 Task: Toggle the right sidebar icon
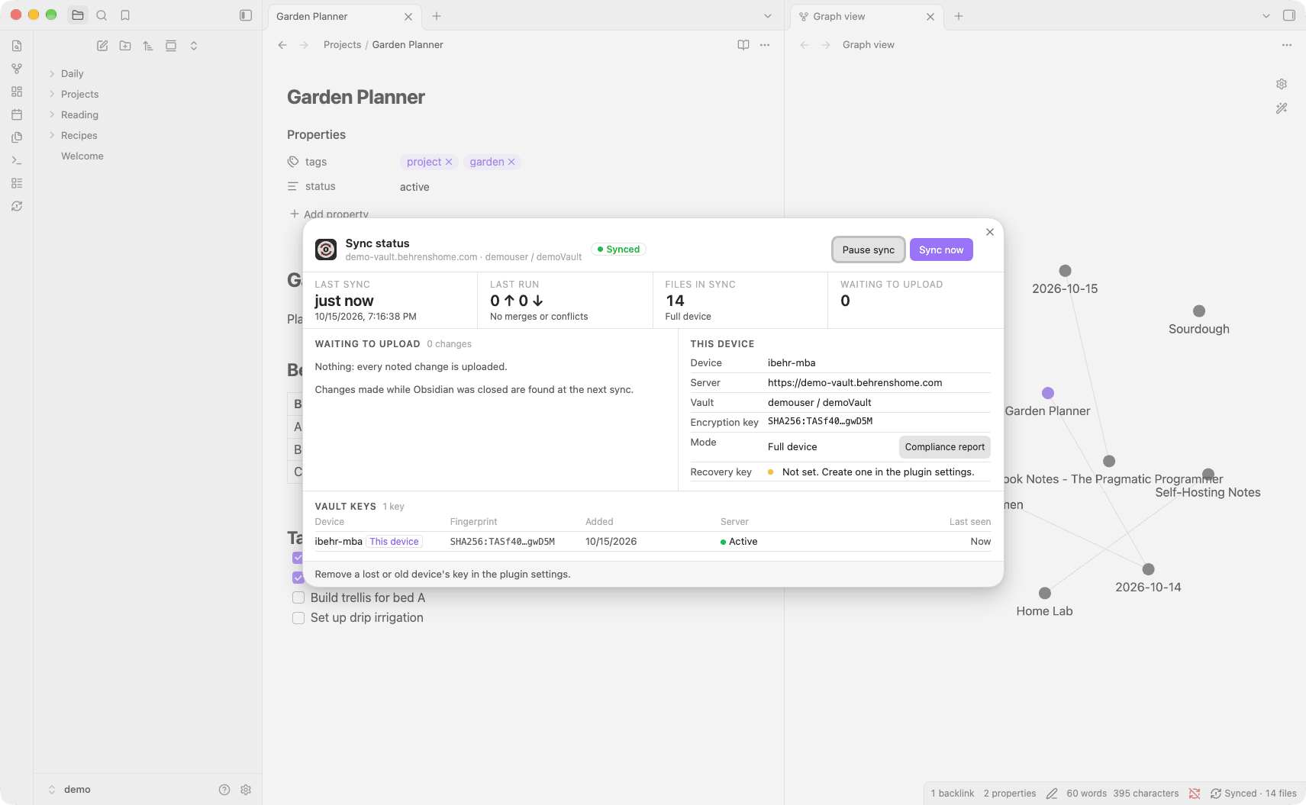point(1289,15)
